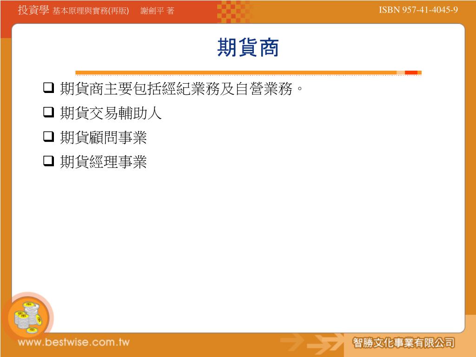Select the bullet item 期貨顧問事業

tap(103, 138)
